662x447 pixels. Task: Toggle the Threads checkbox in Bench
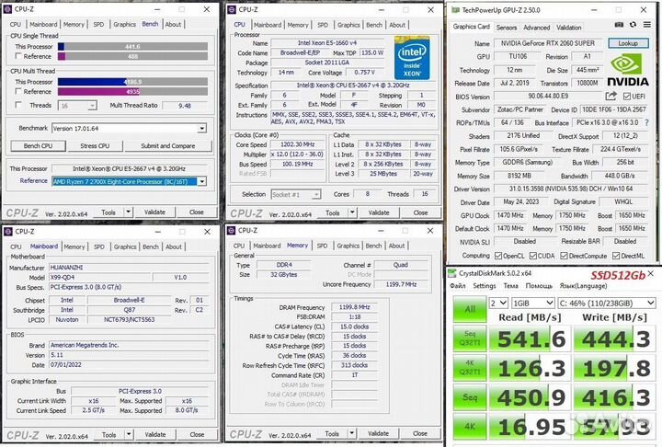point(20,106)
